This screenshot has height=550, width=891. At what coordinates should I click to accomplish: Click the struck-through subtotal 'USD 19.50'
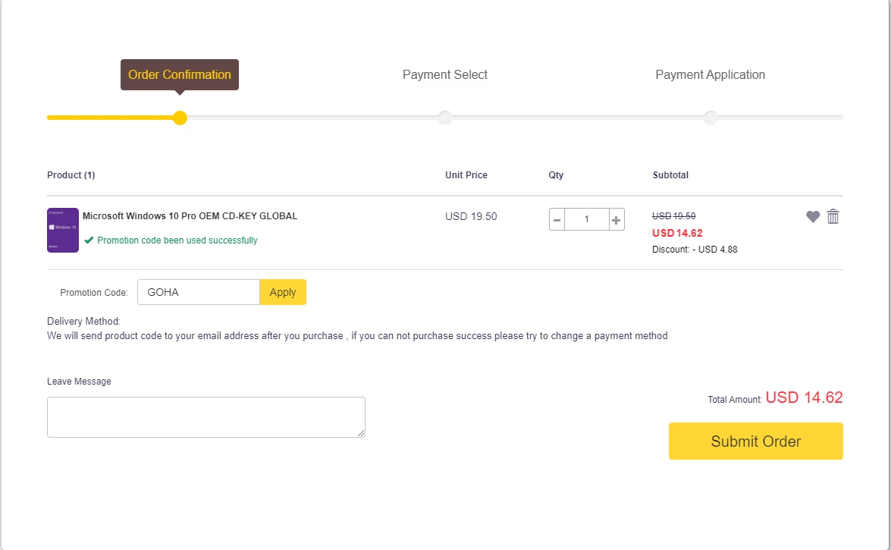tap(673, 216)
